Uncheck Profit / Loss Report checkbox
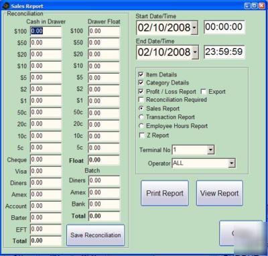Image resolution: width=268 pixels, height=256 pixels. (141, 91)
